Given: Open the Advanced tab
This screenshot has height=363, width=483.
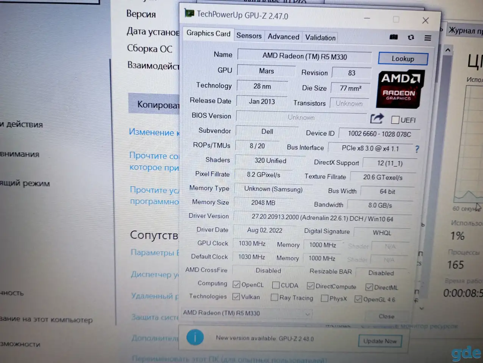Looking at the screenshot, I should (283, 36).
